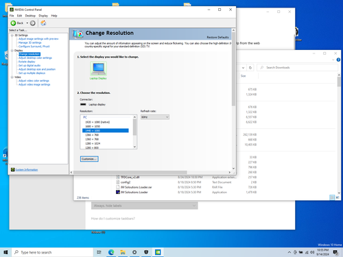Viewport: 343px width, 257px height.
Task: Click the taskbar 'Type here to search' box
Action: [x=53, y=252]
